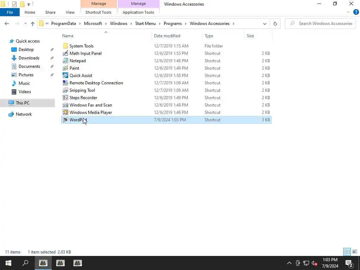
Task: Click the '12/6/2019 1:55 PM' date of Math Input Panel
Action: (171, 53)
